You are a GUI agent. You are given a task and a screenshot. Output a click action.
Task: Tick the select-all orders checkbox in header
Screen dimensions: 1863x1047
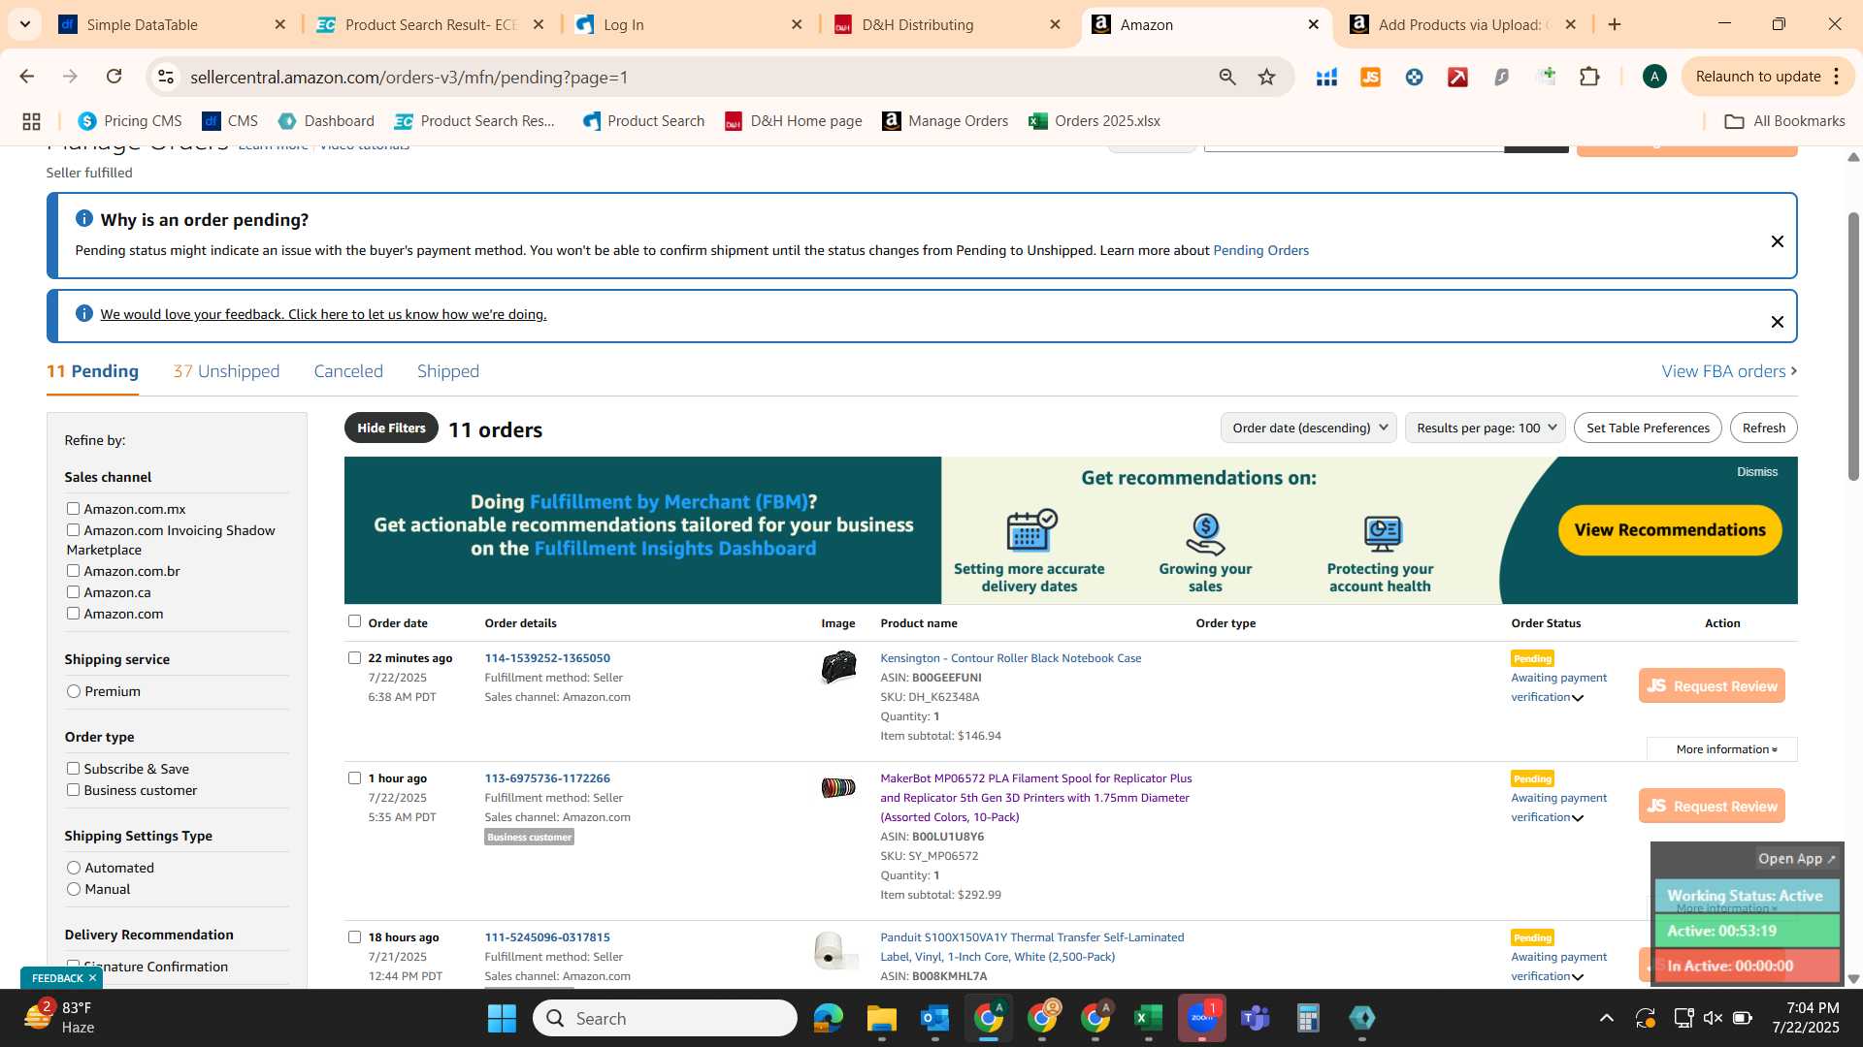pyautogui.click(x=354, y=621)
